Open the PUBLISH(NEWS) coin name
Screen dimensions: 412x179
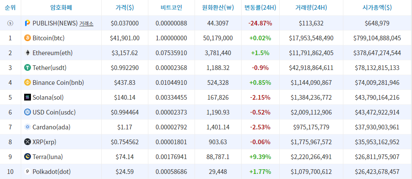(x=55, y=23)
